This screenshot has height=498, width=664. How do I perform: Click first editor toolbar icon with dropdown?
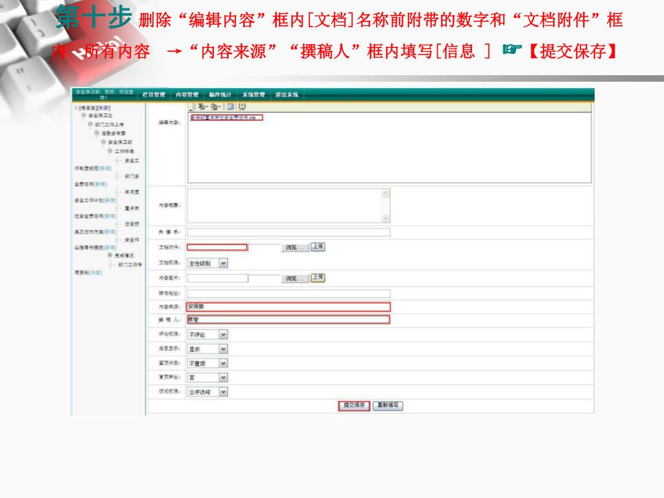[202, 107]
